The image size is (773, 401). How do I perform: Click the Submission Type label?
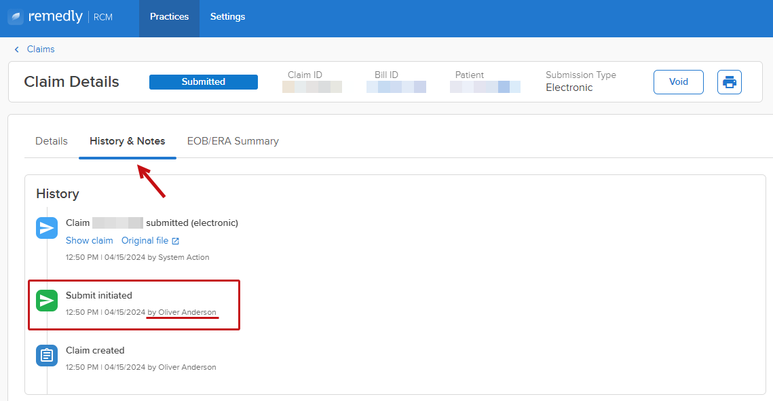(581, 75)
